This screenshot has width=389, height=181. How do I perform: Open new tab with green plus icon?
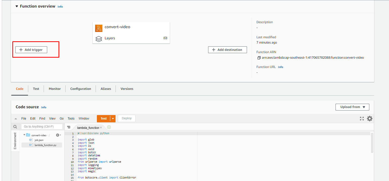[109, 127]
